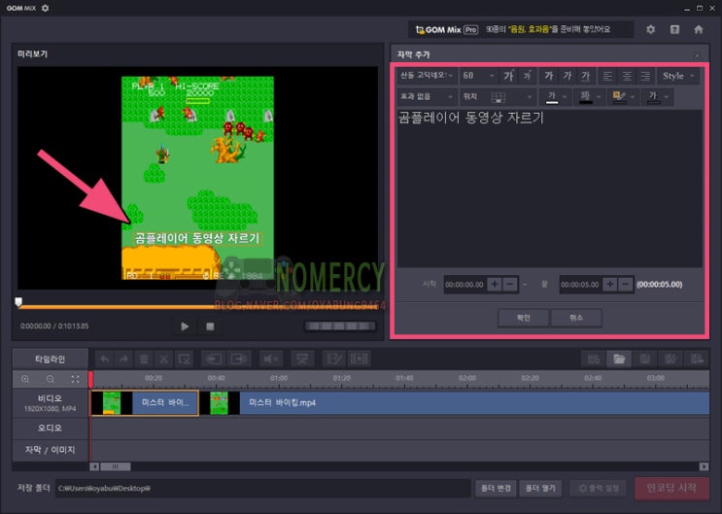Image resolution: width=722 pixels, height=514 pixels.
Task: Close the subtitle add panel
Action: coord(697,55)
